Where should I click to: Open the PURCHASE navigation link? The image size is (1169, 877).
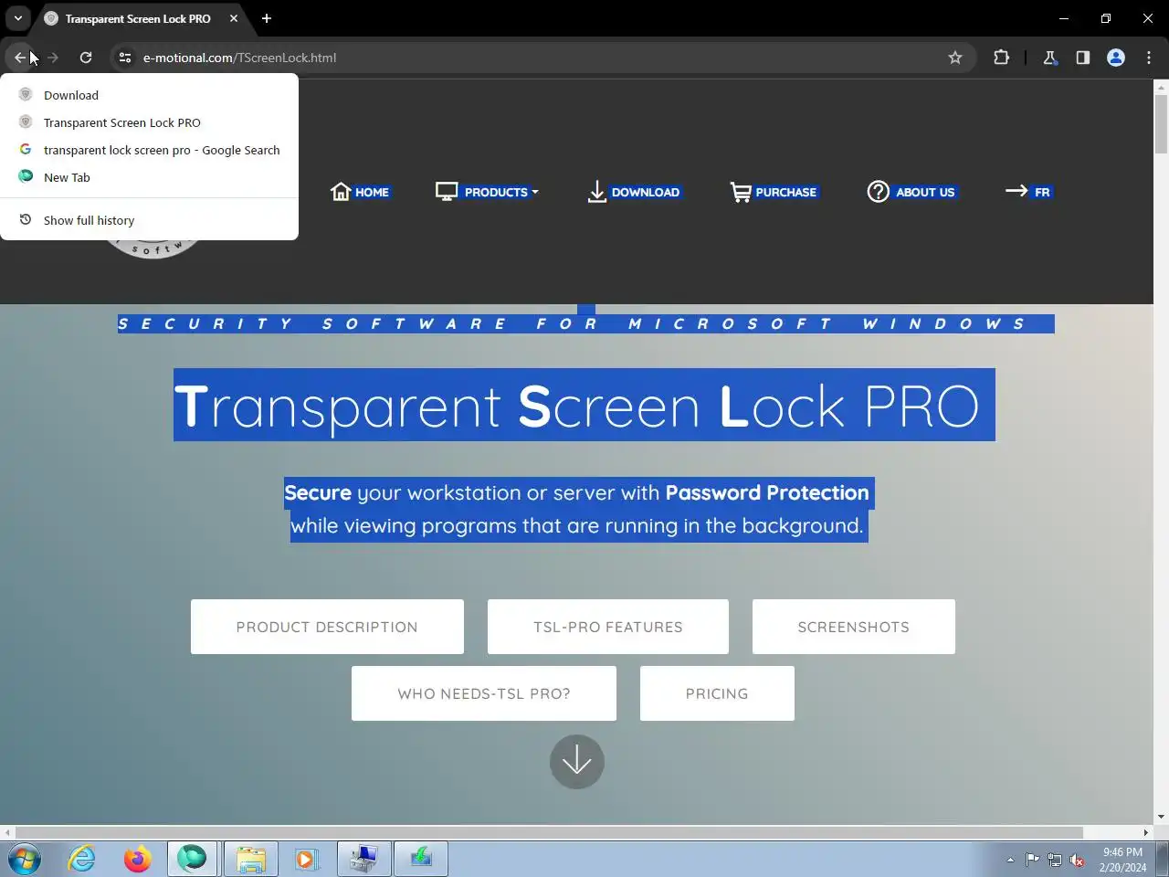[774, 192]
